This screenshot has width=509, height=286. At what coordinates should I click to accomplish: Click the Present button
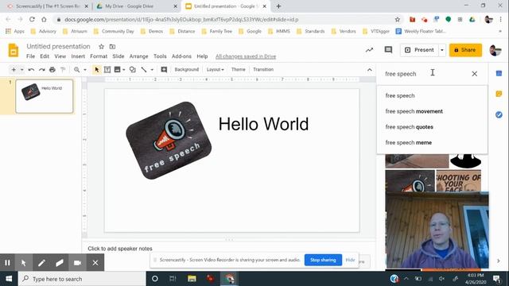419,50
